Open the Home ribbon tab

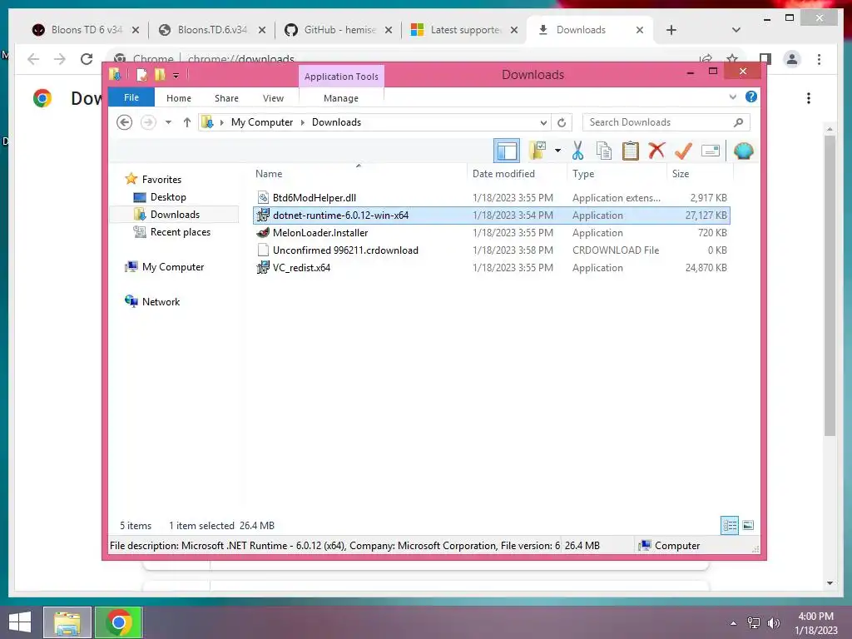point(179,98)
